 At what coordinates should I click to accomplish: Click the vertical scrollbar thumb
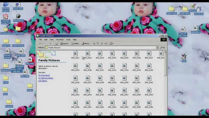pos(165,65)
